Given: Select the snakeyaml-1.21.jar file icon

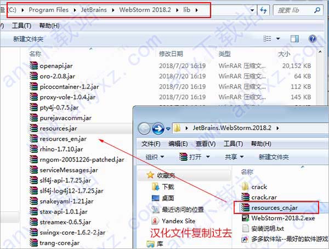Looking at the screenshot, I should pyautogui.click(x=33, y=201).
